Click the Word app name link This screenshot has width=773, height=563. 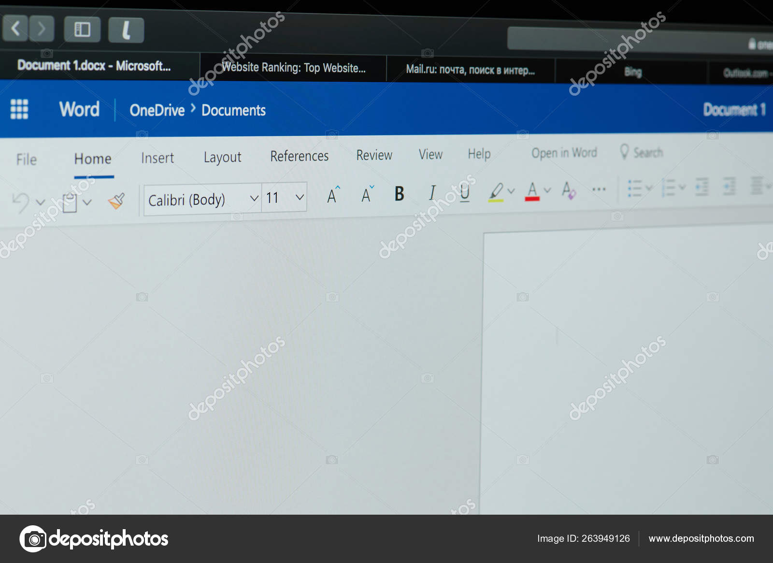79,109
